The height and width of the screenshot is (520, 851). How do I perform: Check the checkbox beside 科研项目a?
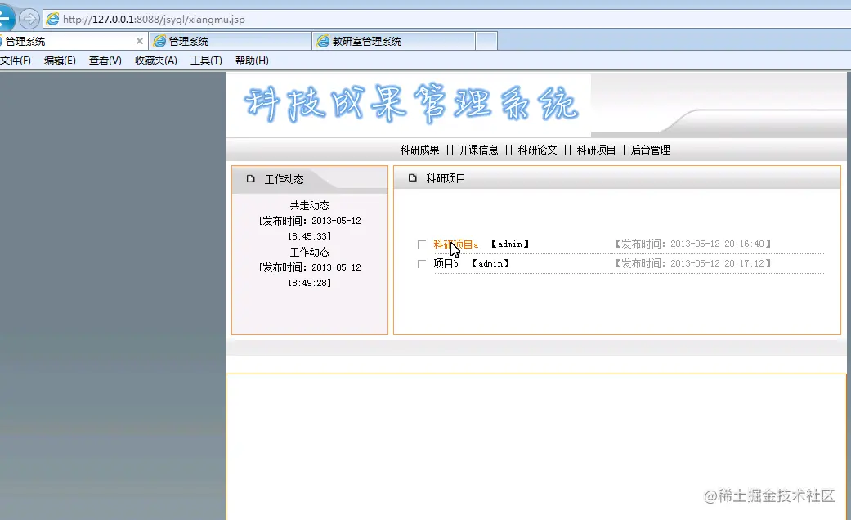pyautogui.click(x=422, y=244)
